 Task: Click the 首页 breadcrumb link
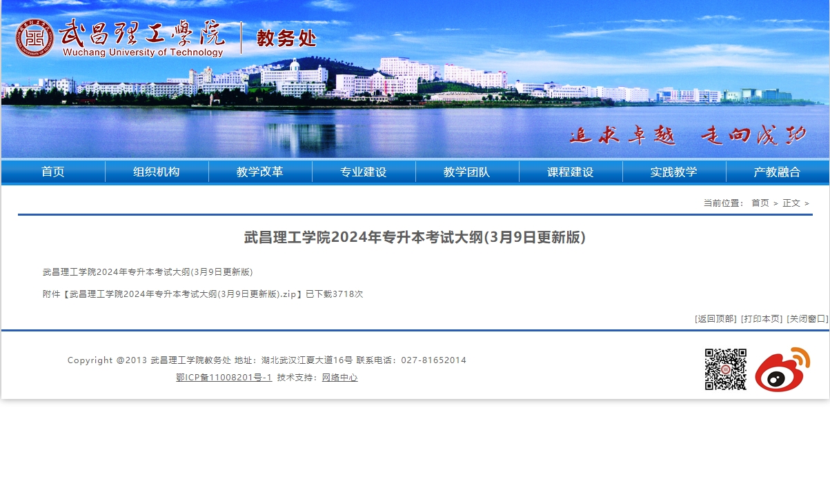click(760, 203)
